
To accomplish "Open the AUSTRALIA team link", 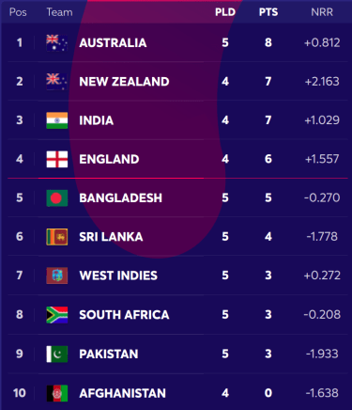I will 113,43.
